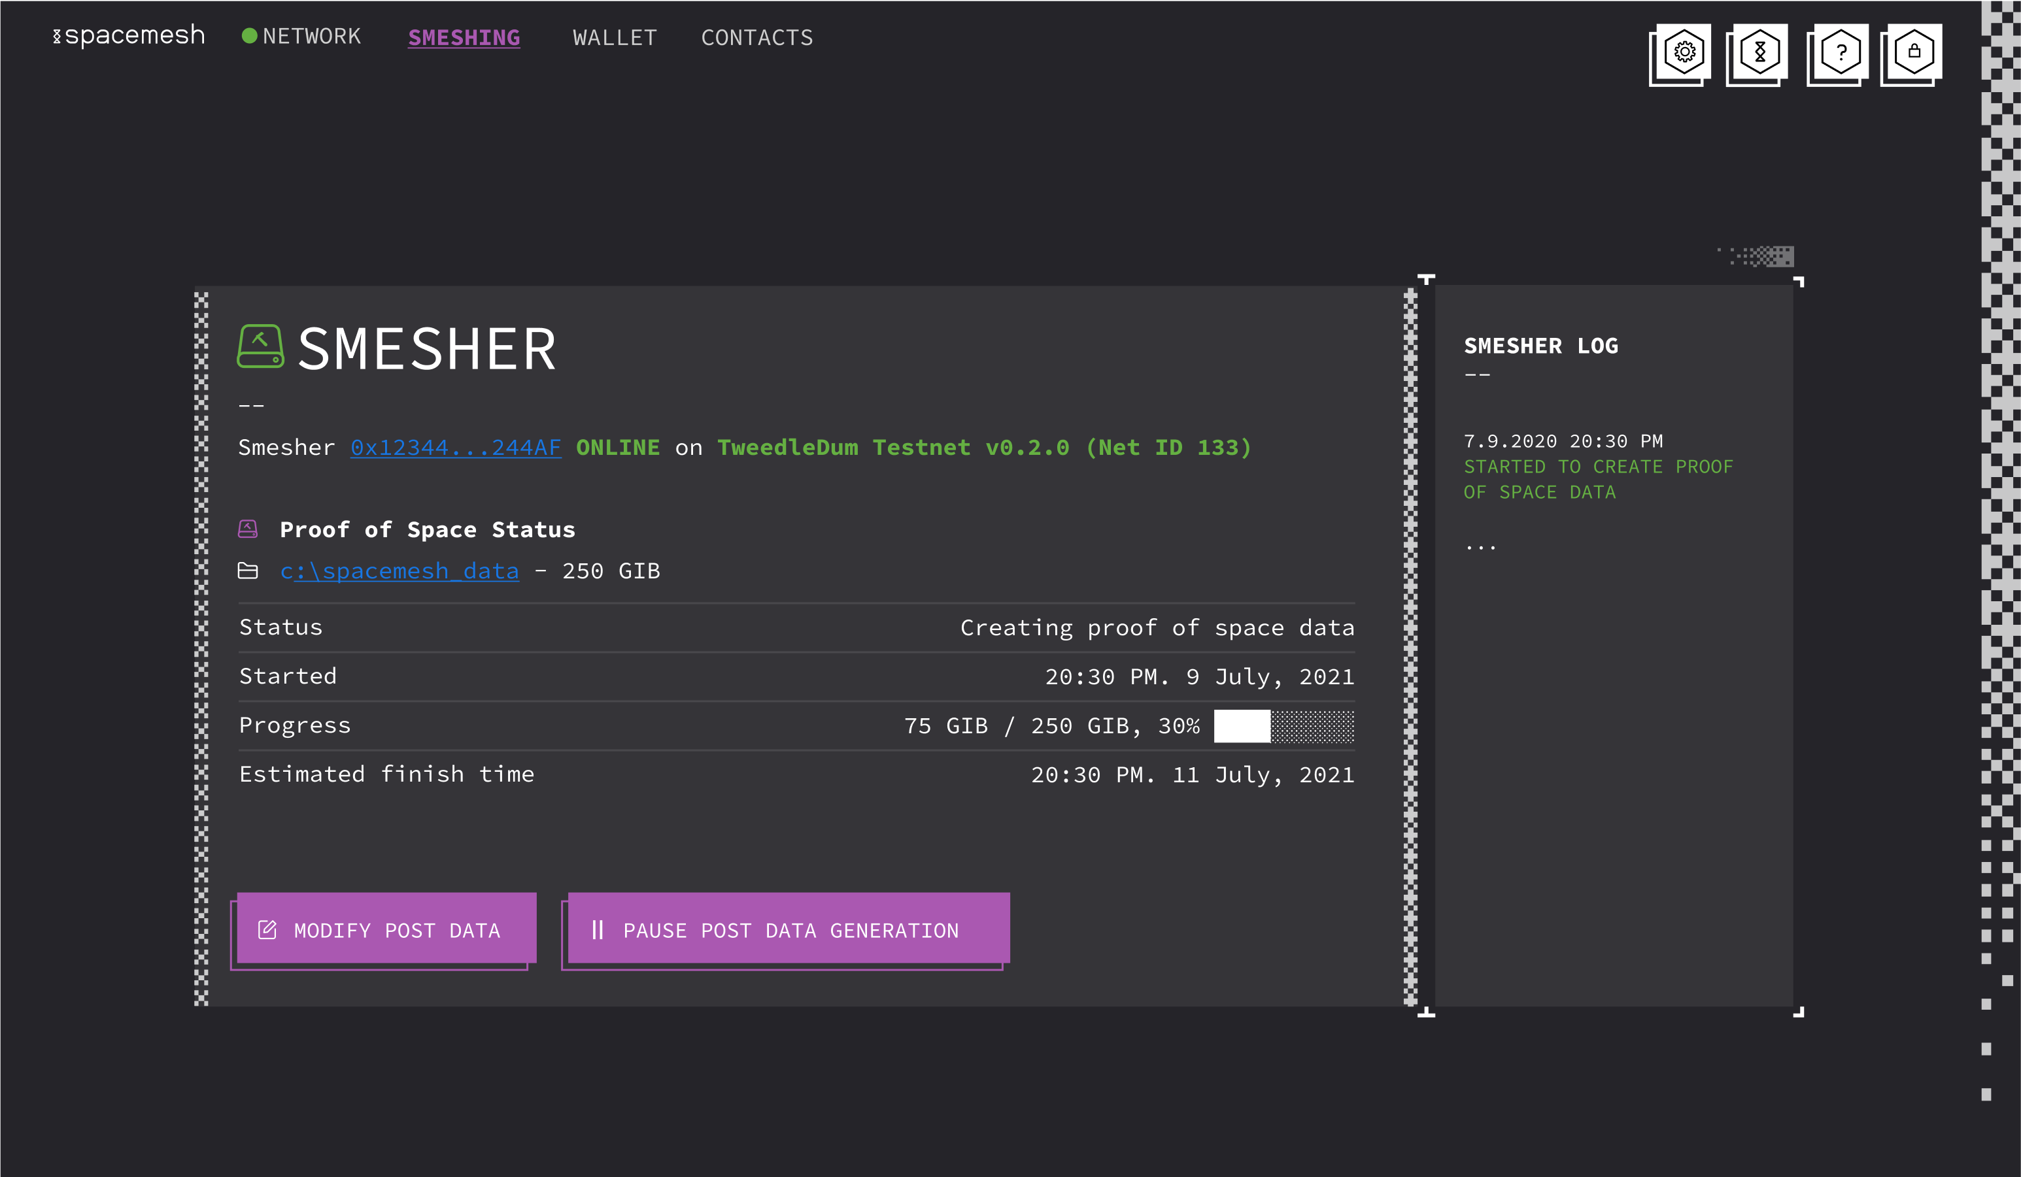Viewport: 2021px width, 1177px height.
Task: Click the green smesher drive icon
Action: 260,346
